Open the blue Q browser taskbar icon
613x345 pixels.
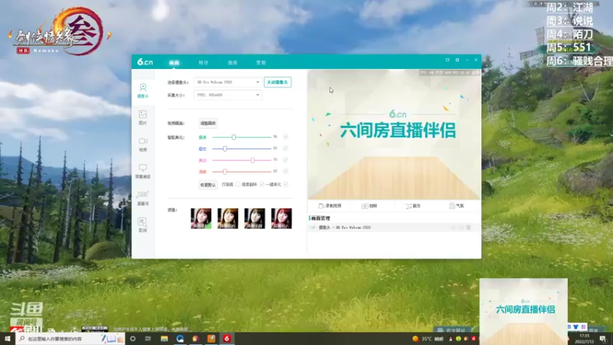[180, 339]
